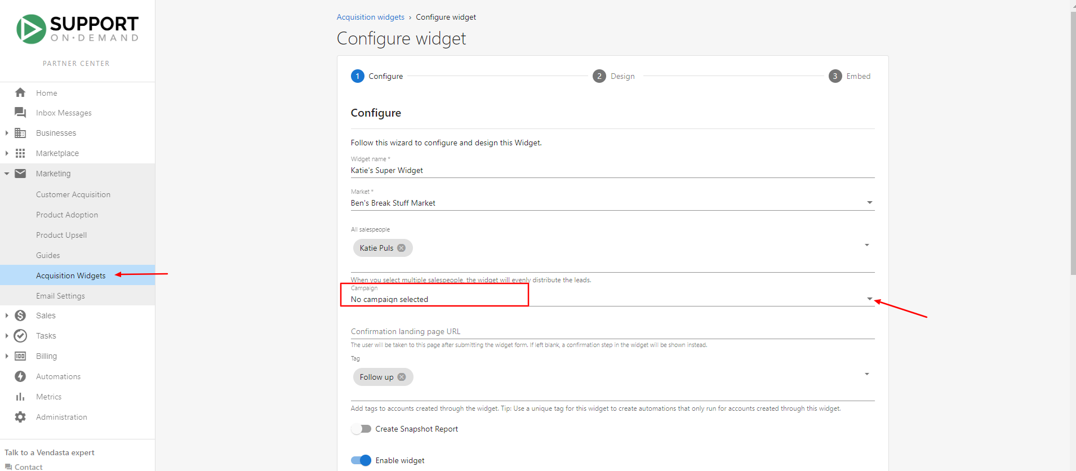
Task: Open the All salespeople dropdown arrow
Action: [x=867, y=245]
